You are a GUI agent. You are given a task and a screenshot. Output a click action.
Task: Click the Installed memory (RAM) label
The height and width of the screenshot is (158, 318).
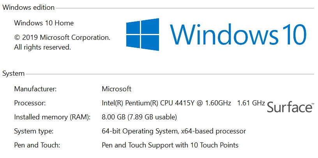[52, 117]
